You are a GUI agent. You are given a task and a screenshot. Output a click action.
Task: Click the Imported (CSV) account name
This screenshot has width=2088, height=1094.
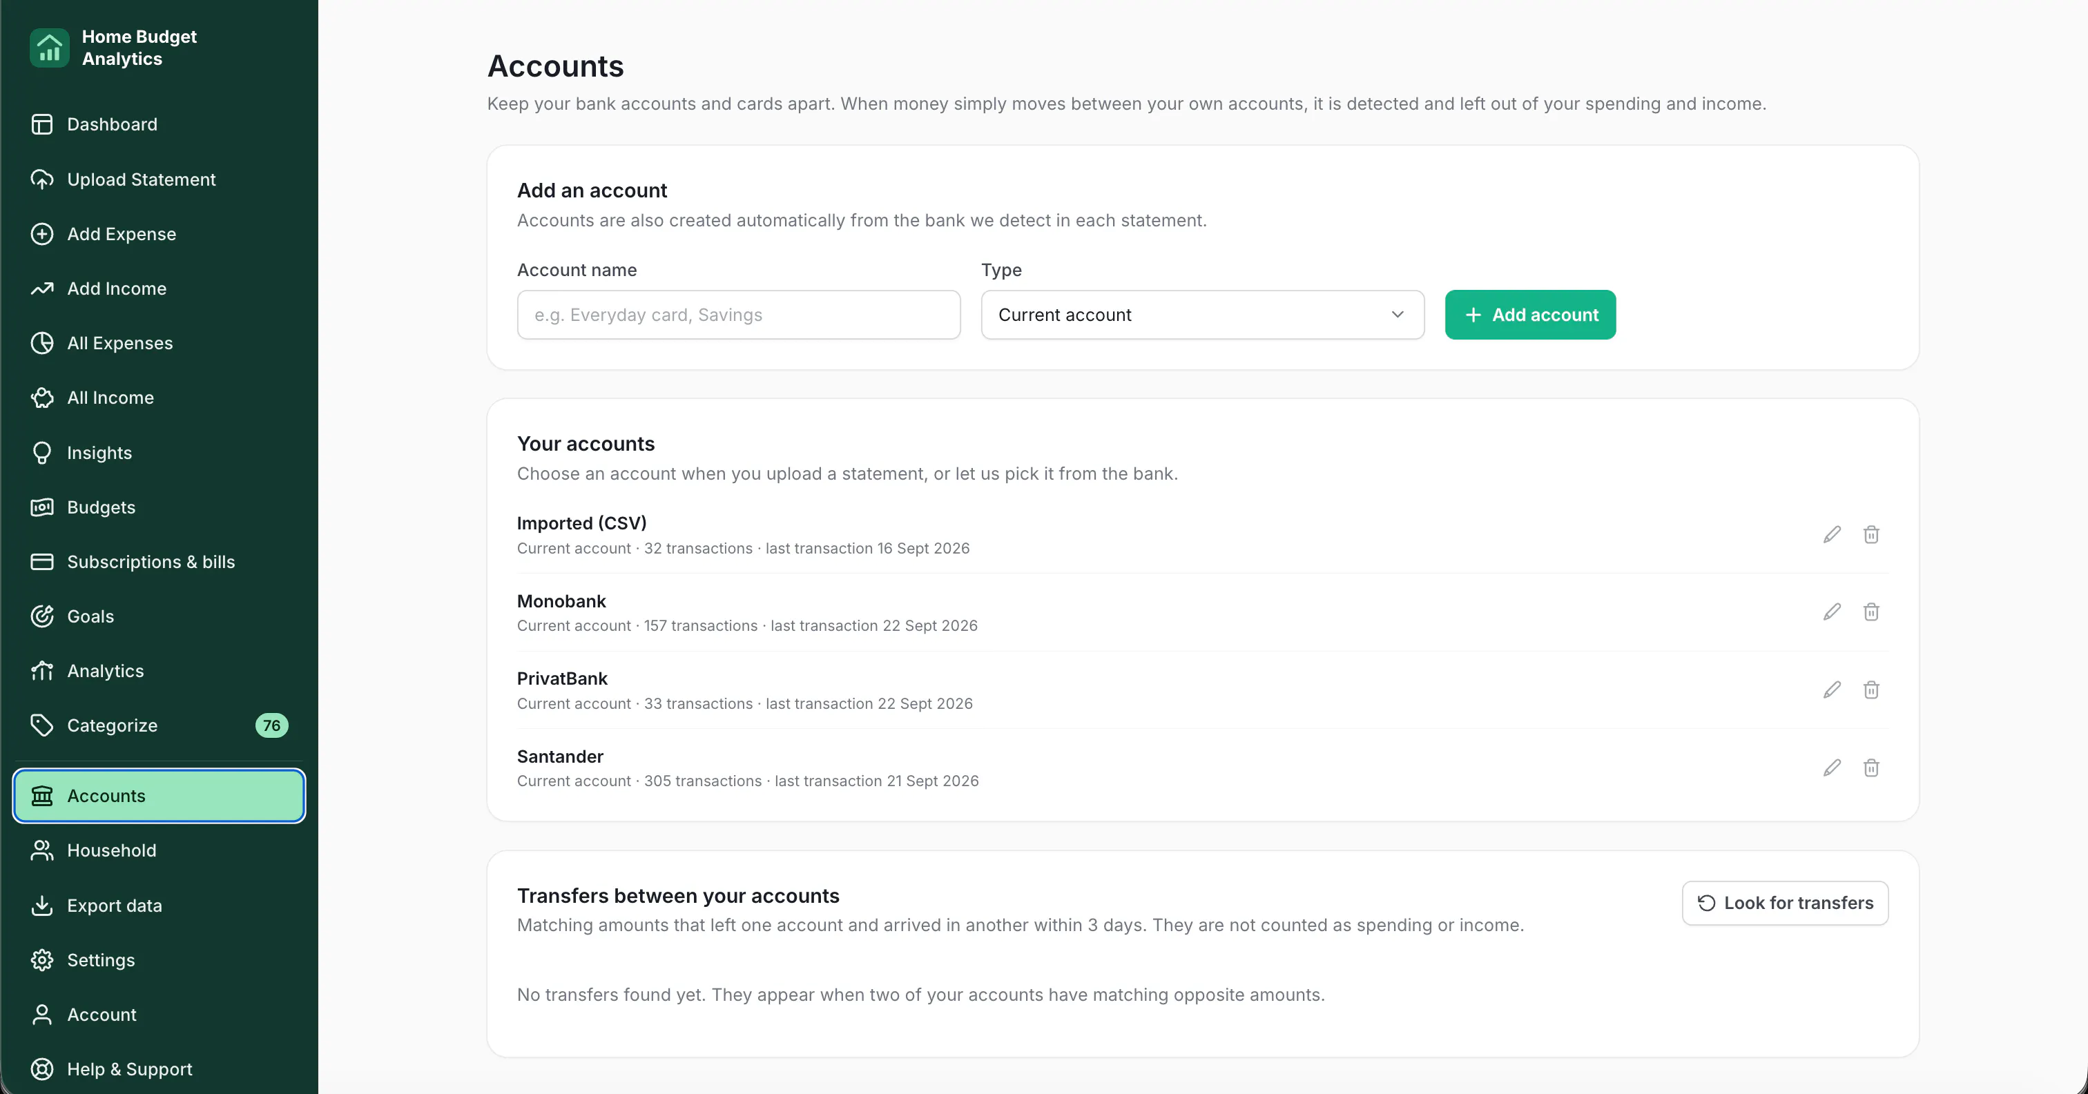(x=581, y=523)
